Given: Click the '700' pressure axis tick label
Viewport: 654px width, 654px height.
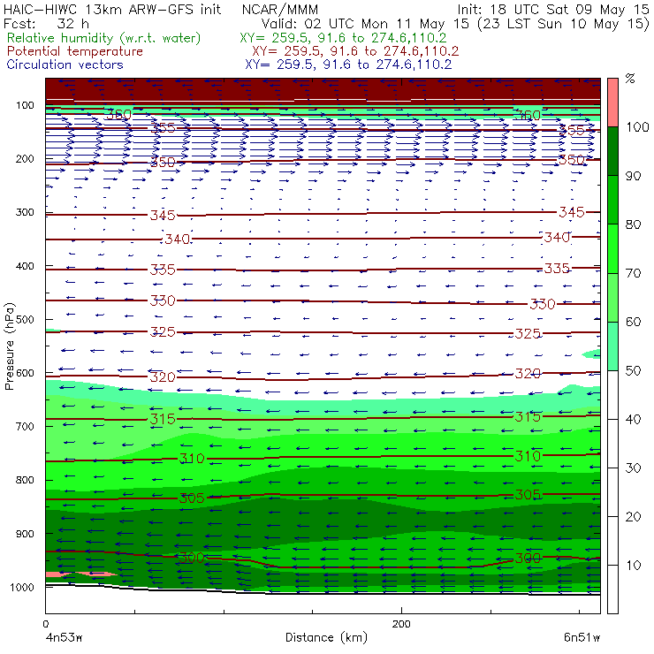Looking at the screenshot, I should tap(25, 426).
